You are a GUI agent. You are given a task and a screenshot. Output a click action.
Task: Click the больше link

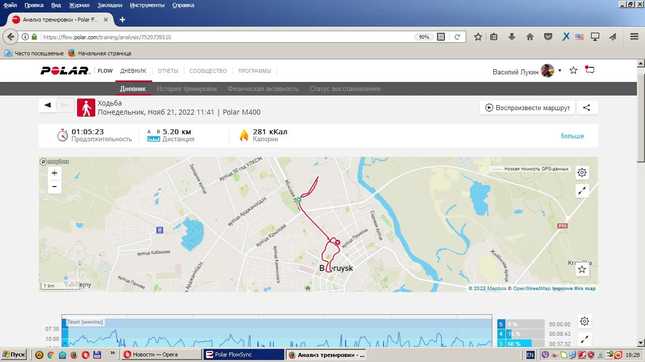[x=572, y=136]
